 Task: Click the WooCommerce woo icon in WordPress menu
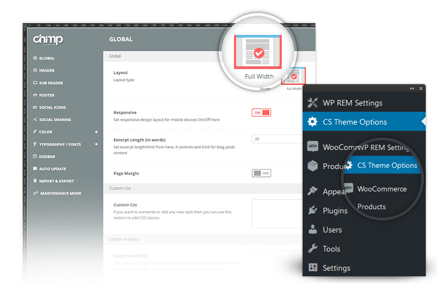tap(312, 147)
